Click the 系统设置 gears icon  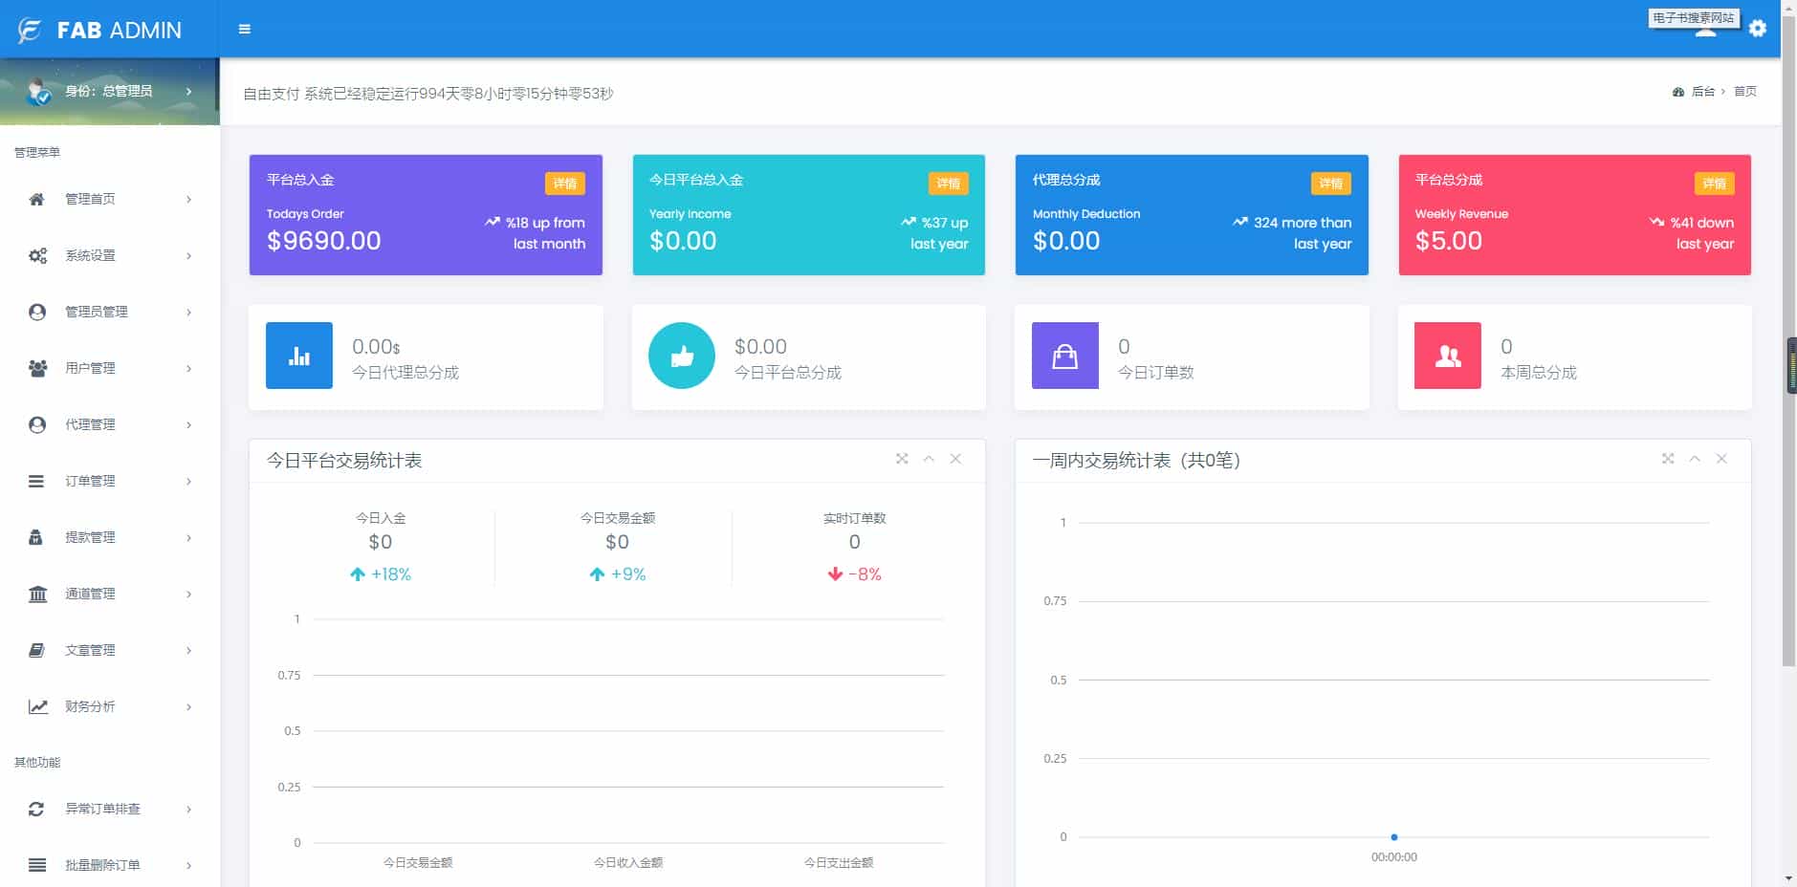[x=37, y=255]
